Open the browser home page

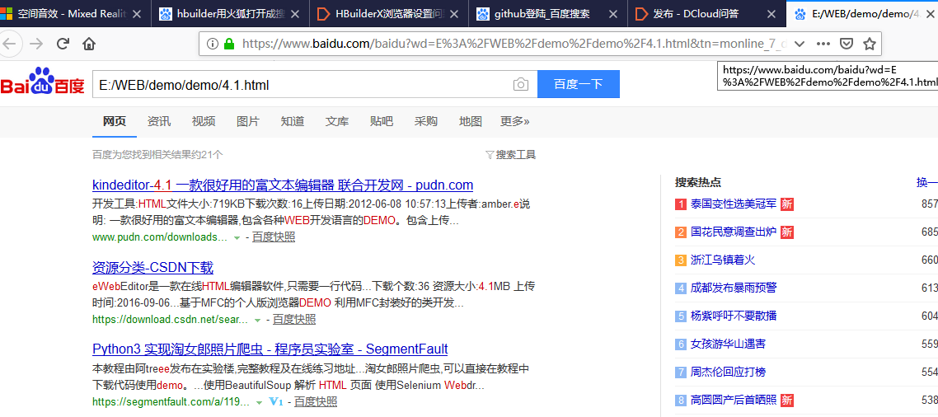coord(88,44)
